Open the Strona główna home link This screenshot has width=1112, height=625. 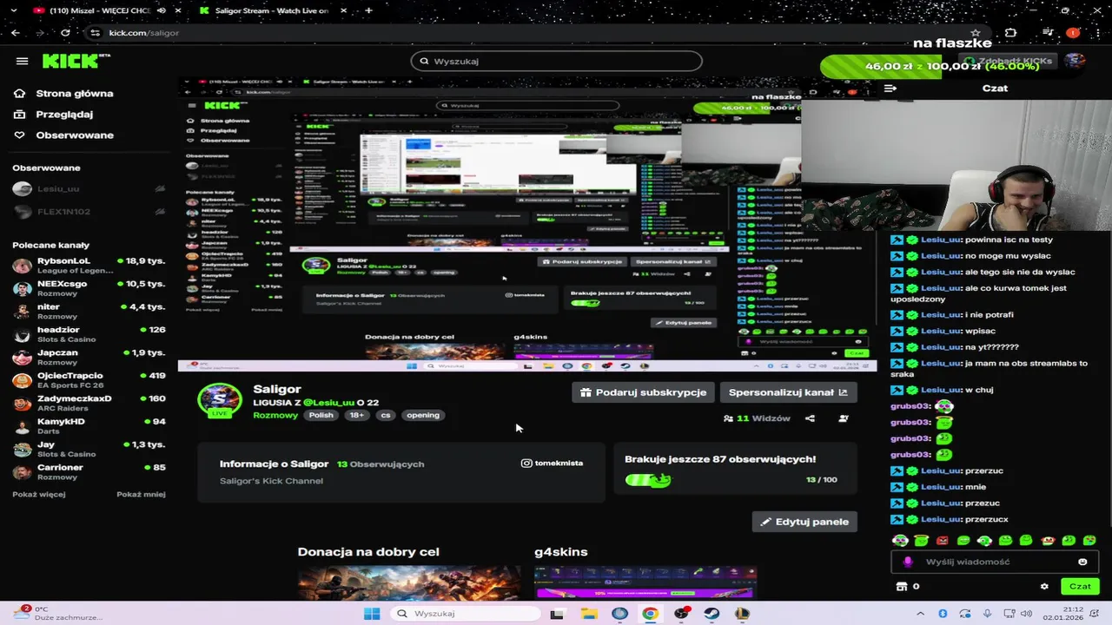point(63,93)
